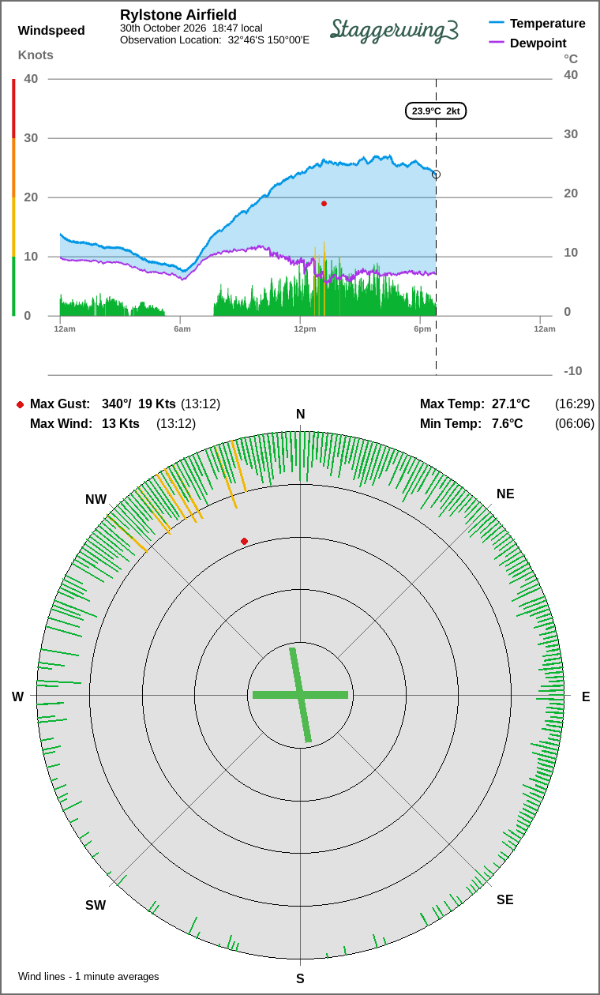Click the Staggerwing3 logo
600x995 pixels.
tap(394, 29)
